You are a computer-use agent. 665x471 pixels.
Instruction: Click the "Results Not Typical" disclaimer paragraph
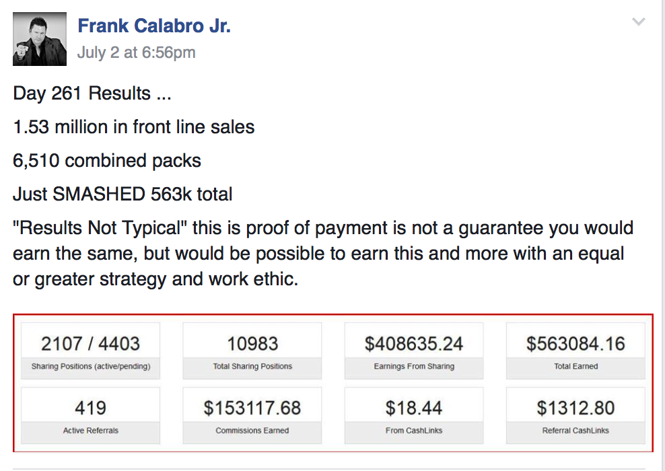[x=323, y=253]
